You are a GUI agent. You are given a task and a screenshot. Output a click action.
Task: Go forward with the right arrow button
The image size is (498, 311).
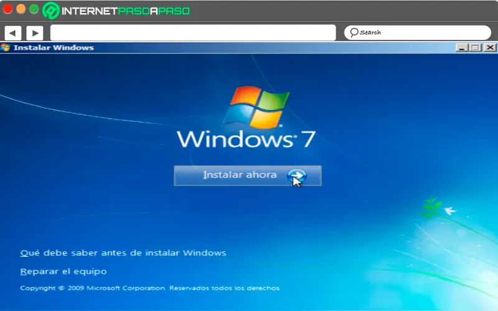point(35,33)
